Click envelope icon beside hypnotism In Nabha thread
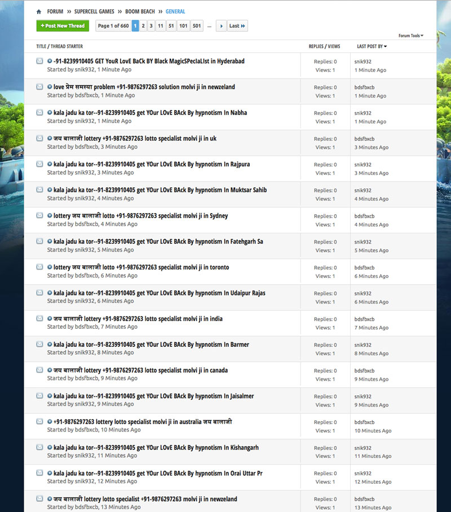The height and width of the screenshot is (512, 451). pyautogui.click(x=40, y=112)
